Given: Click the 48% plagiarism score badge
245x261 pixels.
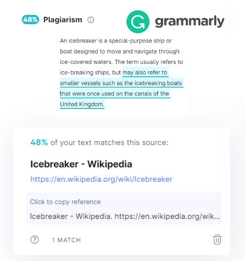Looking at the screenshot, I should pos(30,20).
